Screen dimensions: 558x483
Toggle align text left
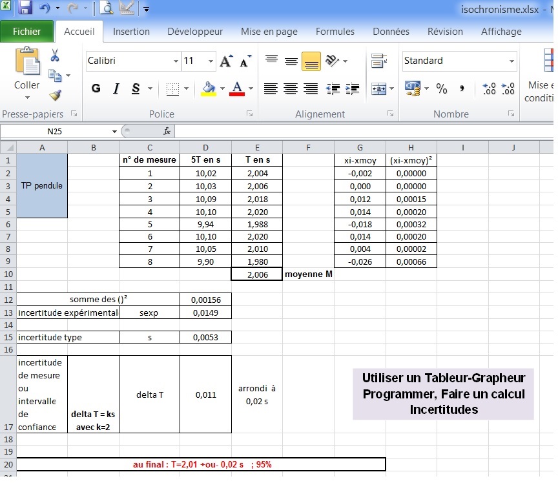coord(271,88)
